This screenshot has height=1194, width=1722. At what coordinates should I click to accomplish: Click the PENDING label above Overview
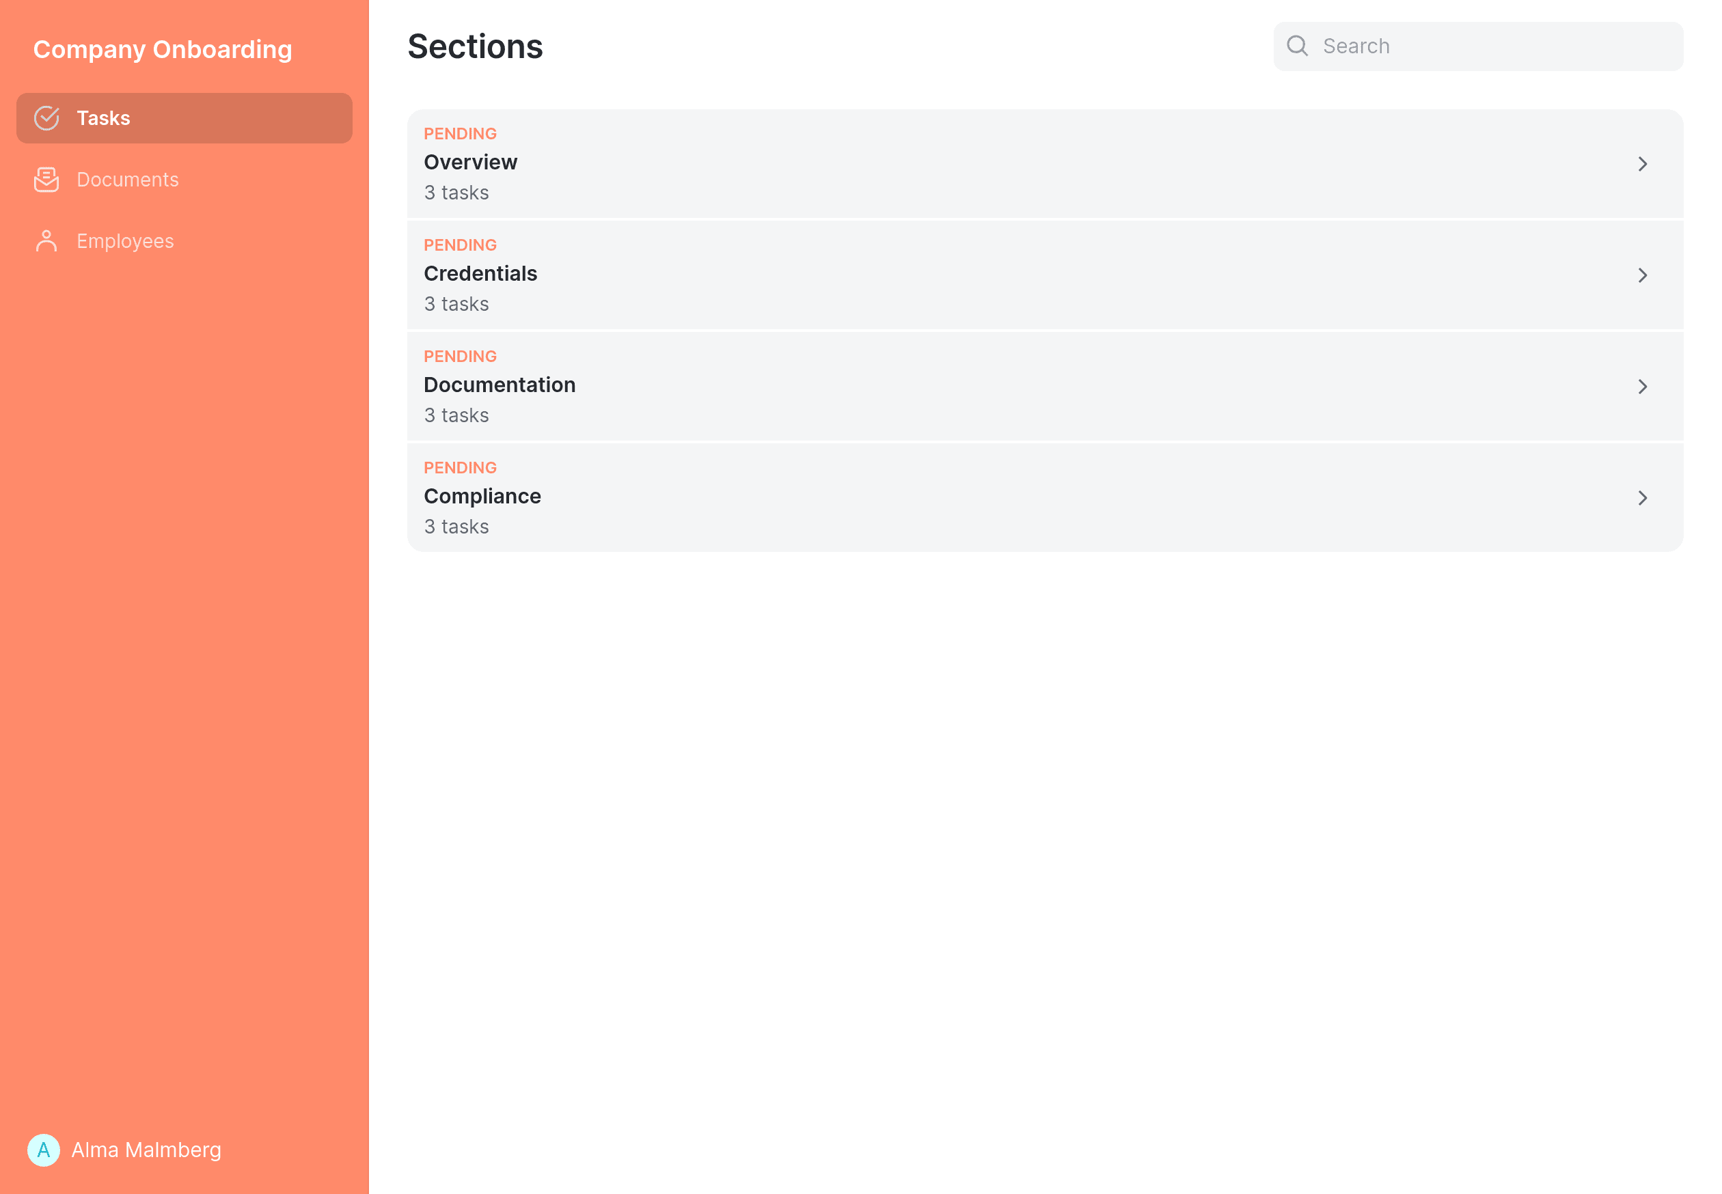point(459,134)
